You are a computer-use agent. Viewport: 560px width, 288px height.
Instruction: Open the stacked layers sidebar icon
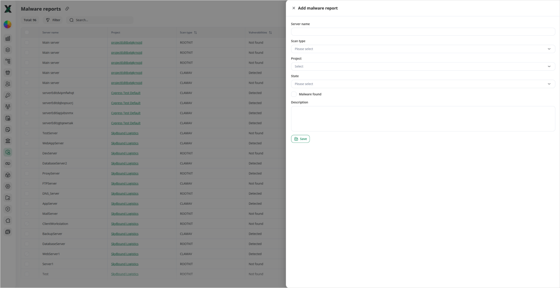pos(8,50)
